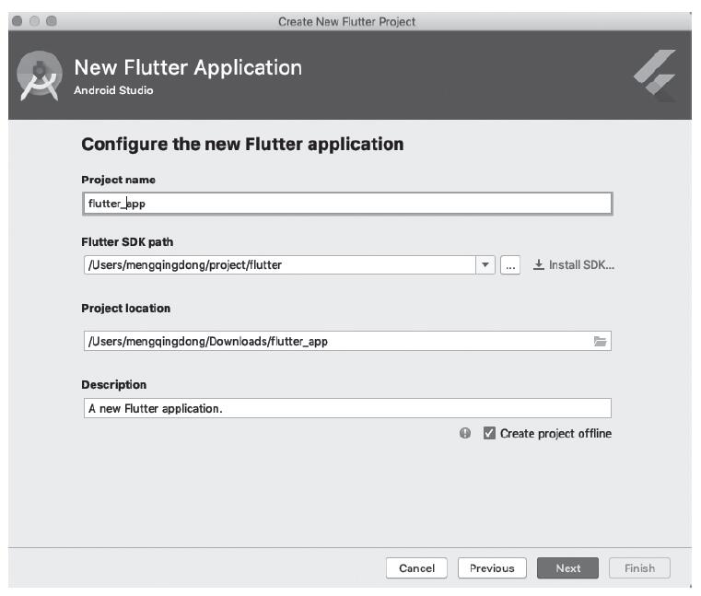The width and height of the screenshot is (701, 596).
Task: Click the greyed-out Finish button
Action: coord(639,568)
